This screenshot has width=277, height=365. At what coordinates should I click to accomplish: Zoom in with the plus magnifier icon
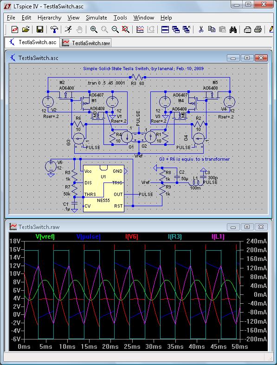[94, 29]
